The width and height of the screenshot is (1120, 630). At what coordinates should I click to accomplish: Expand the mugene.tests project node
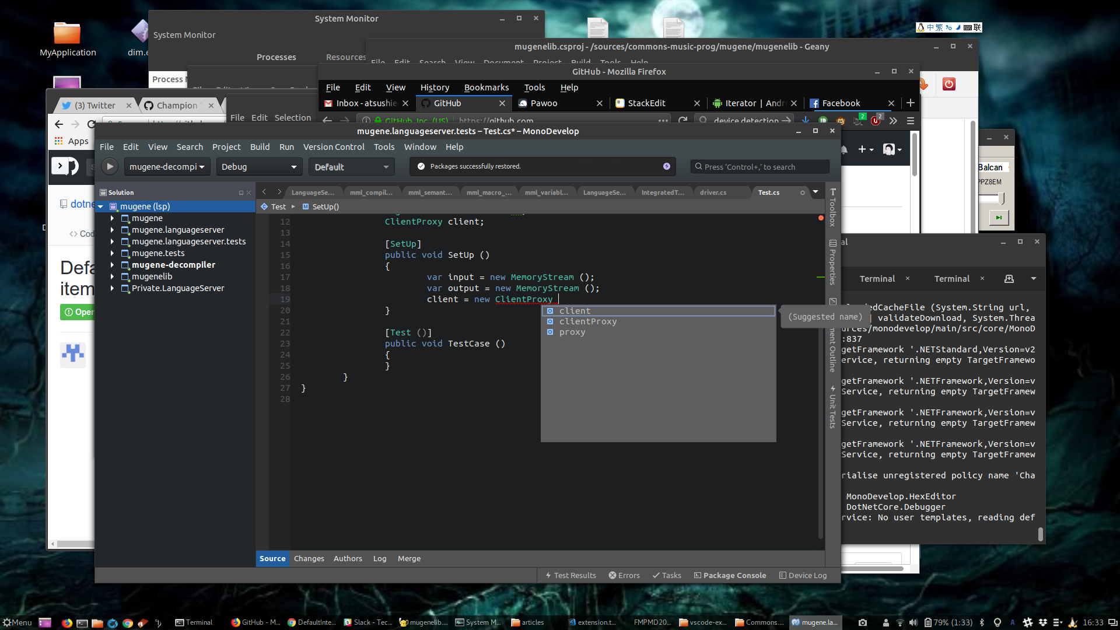point(112,253)
